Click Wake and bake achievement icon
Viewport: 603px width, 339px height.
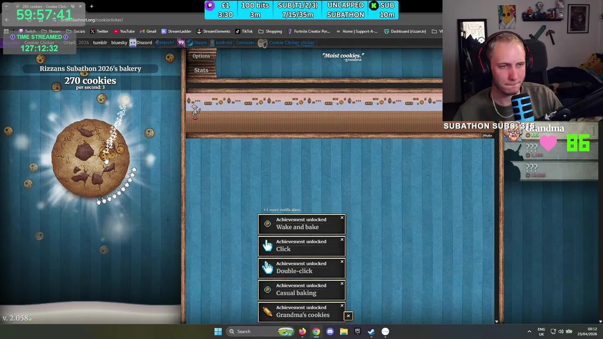click(268, 224)
